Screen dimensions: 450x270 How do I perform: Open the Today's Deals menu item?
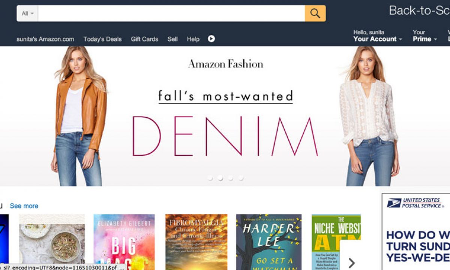(x=102, y=39)
